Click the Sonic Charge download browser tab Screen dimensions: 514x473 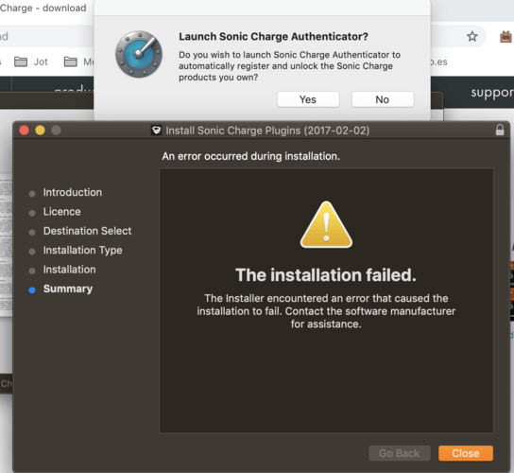(43, 8)
